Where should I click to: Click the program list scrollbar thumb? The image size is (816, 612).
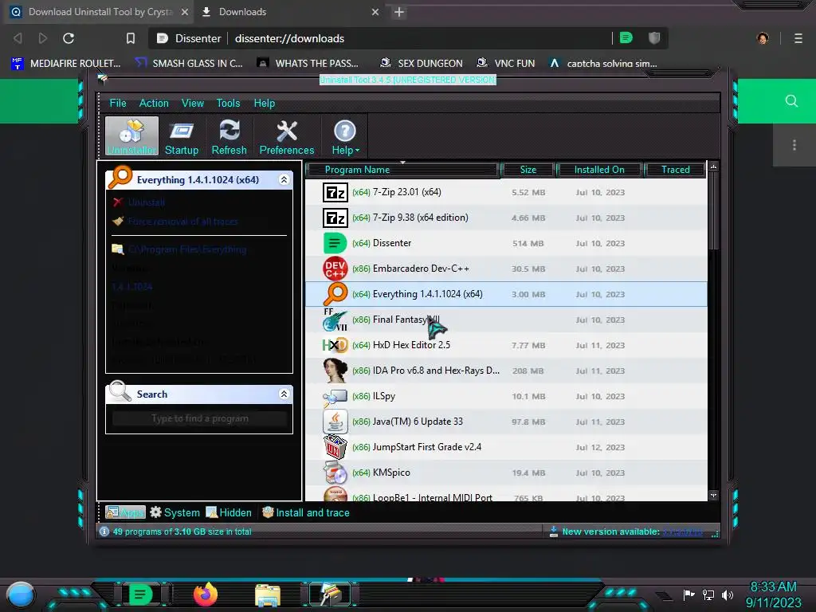pos(713,211)
